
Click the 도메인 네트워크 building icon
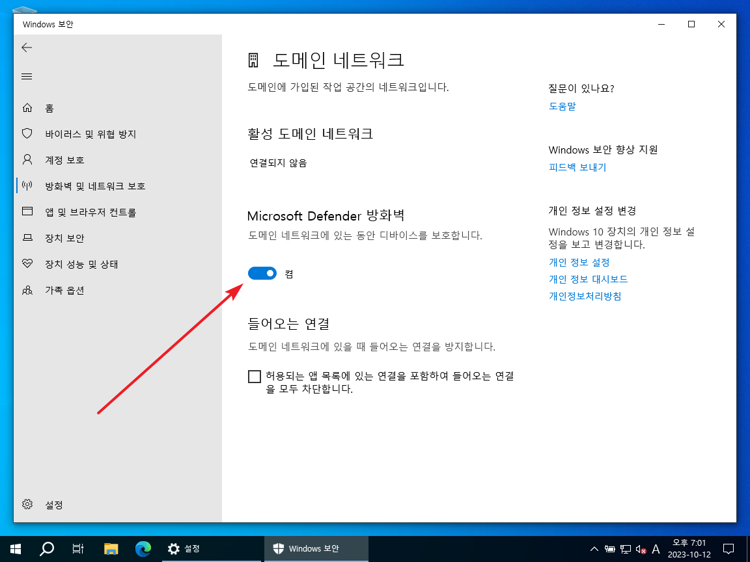[253, 60]
